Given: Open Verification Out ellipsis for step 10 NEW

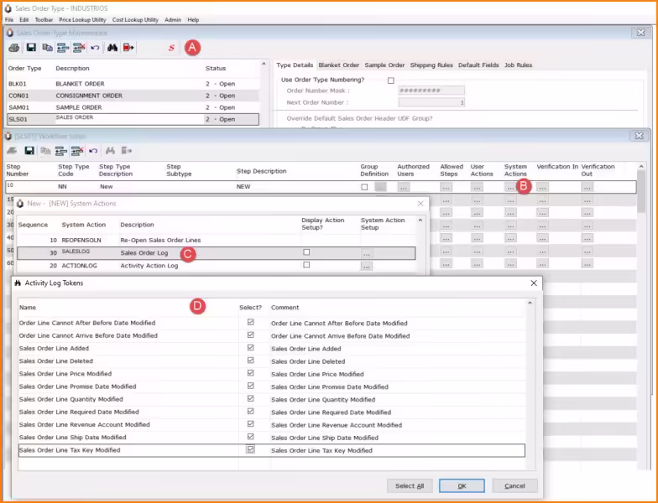Looking at the screenshot, I should [587, 188].
